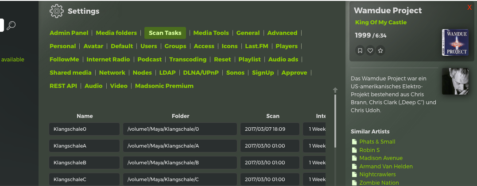
Task: Open the Players settings tab
Action: click(287, 46)
